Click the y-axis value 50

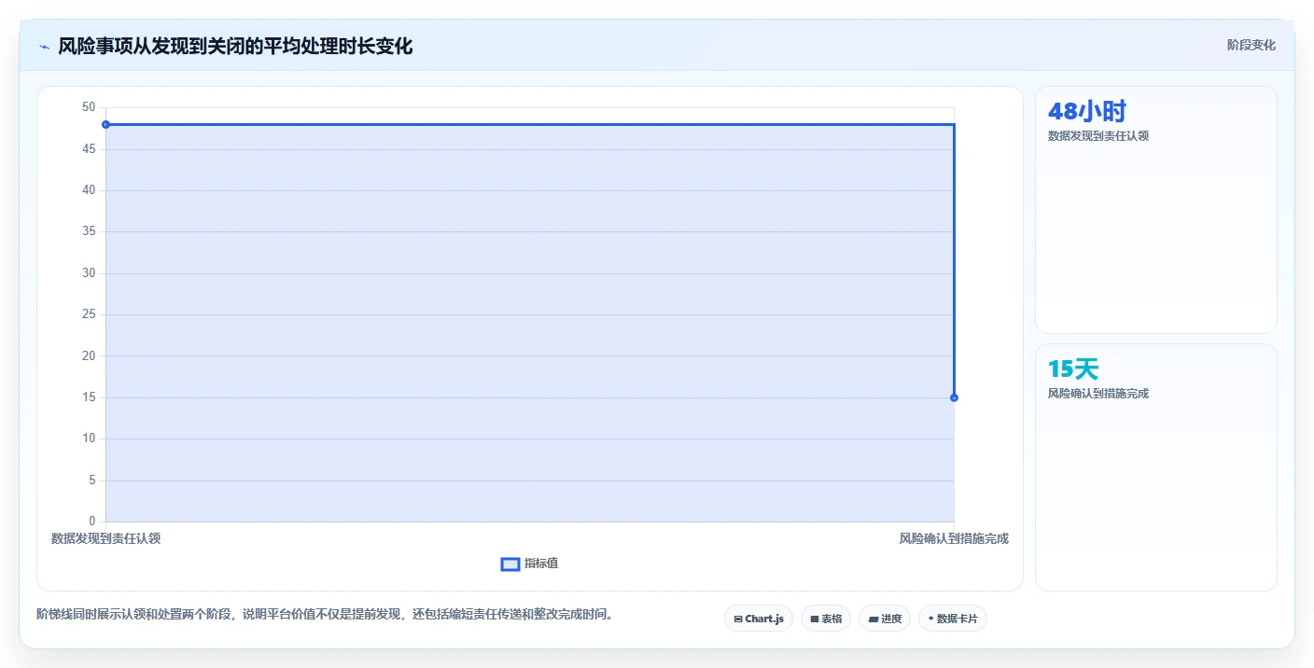(89, 107)
